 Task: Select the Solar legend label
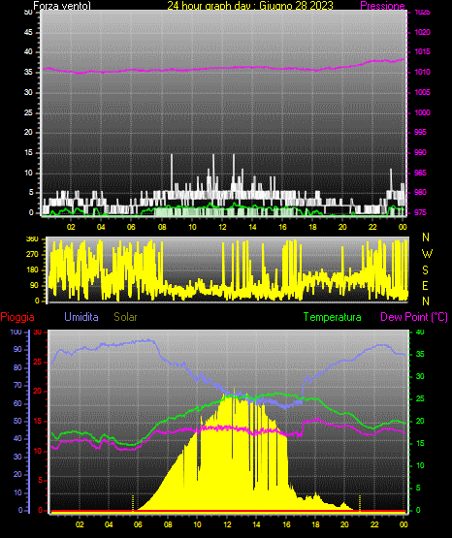click(x=125, y=317)
